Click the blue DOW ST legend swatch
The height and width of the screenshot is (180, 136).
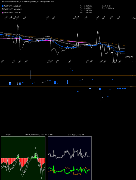click(3, 6)
